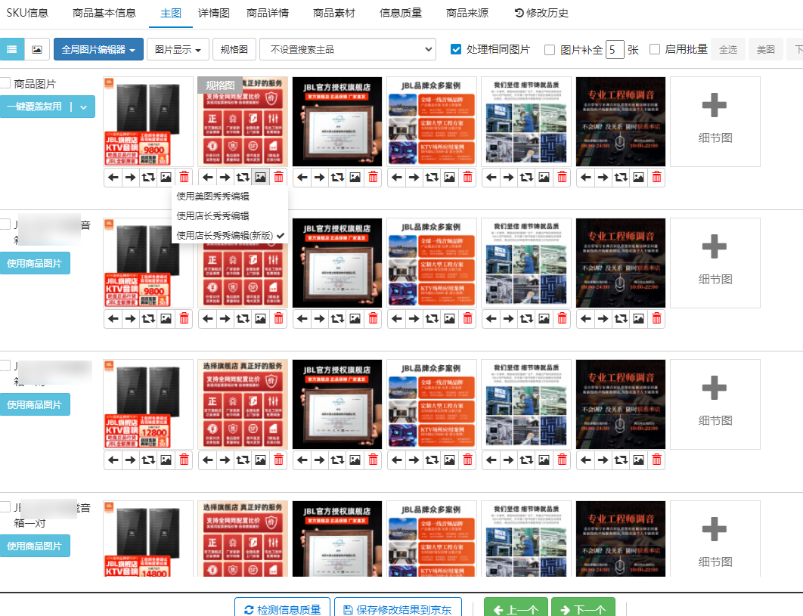The image size is (803, 616).
Task: Click edit-image icon under JBL品牌众多案例 in top row
Action: 449,177
